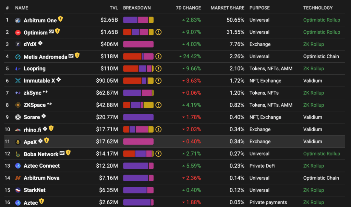The width and height of the screenshot is (351, 207).
Task: Click the OP badge next to Optimism
Action: (x=51, y=31)
